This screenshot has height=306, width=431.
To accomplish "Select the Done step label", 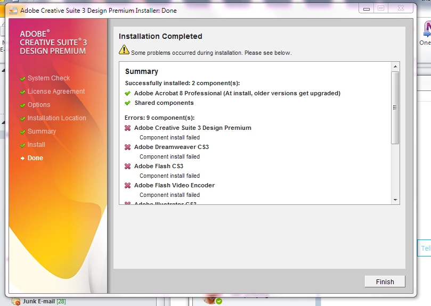I will pos(35,158).
